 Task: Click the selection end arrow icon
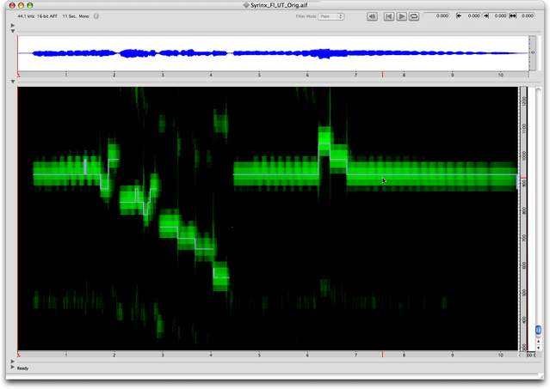(x=485, y=16)
